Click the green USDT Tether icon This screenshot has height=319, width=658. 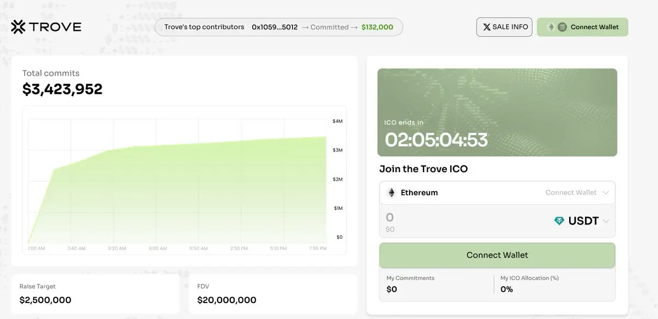559,221
